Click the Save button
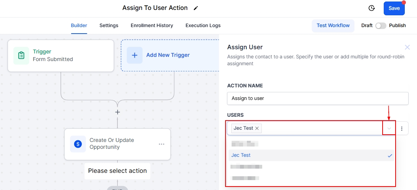The width and height of the screenshot is (417, 190). [x=394, y=8]
